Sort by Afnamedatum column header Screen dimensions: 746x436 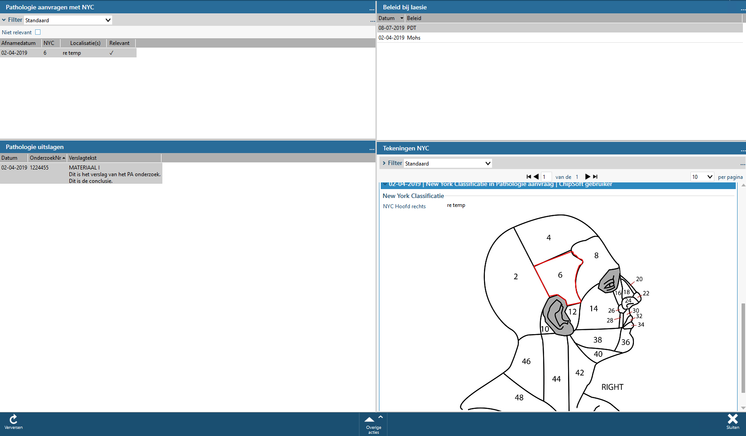coord(19,43)
